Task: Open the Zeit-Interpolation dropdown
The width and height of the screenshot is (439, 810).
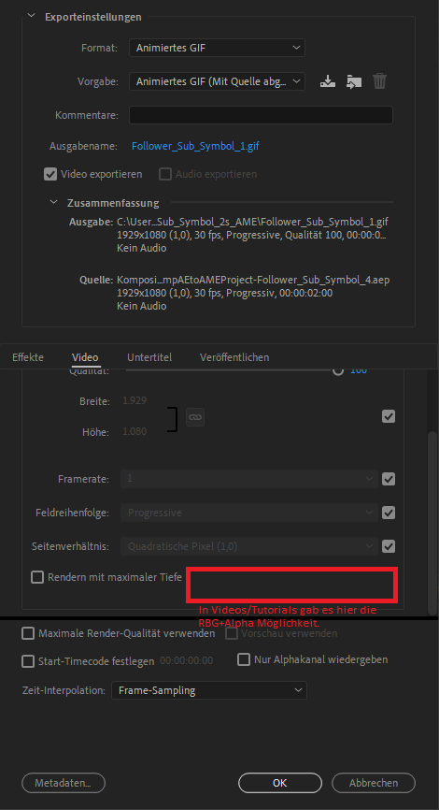Action: click(209, 690)
